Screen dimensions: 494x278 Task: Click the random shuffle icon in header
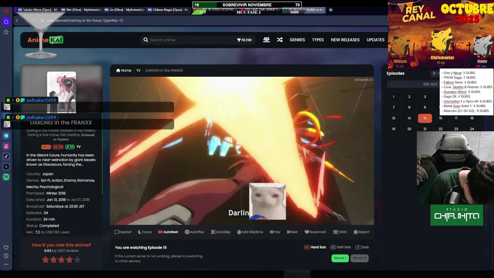pyautogui.click(x=280, y=40)
